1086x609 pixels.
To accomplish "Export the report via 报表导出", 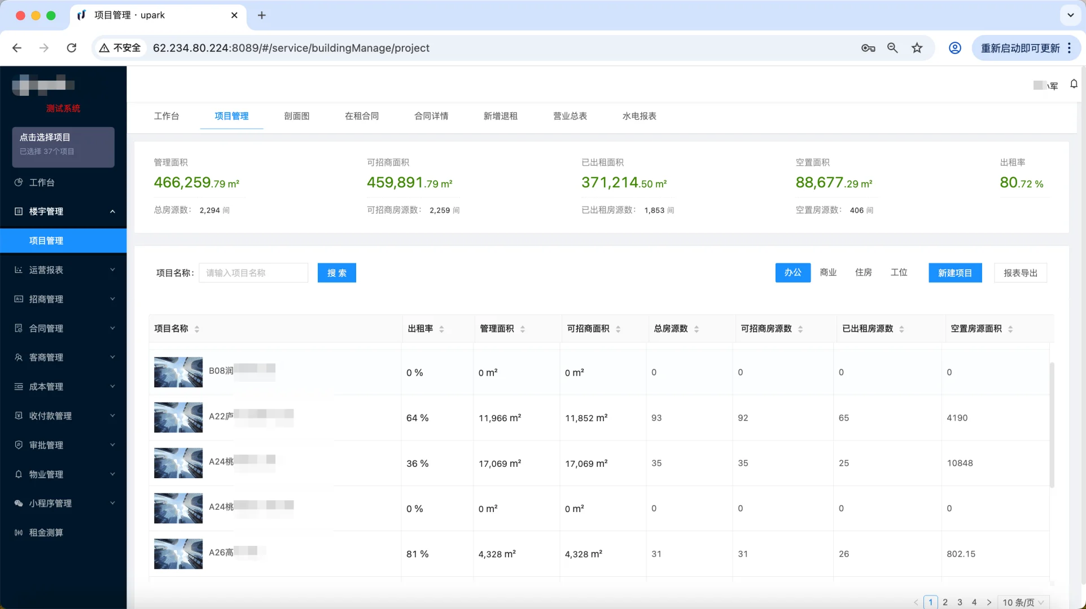I will pos(1020,272).
